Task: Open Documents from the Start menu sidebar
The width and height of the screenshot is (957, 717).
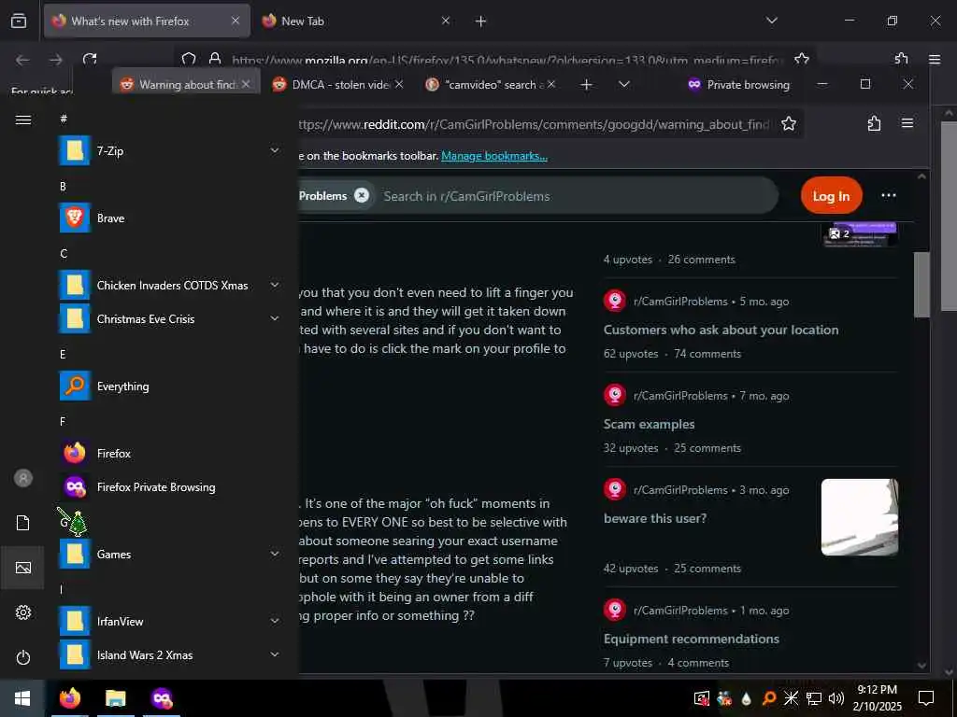Action: [22, 523]
